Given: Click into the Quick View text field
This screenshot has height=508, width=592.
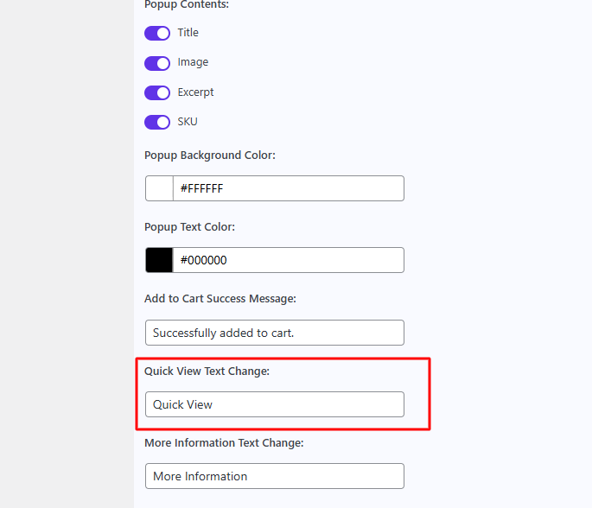Looking at the screenshot, I should (x=275, y=404).
